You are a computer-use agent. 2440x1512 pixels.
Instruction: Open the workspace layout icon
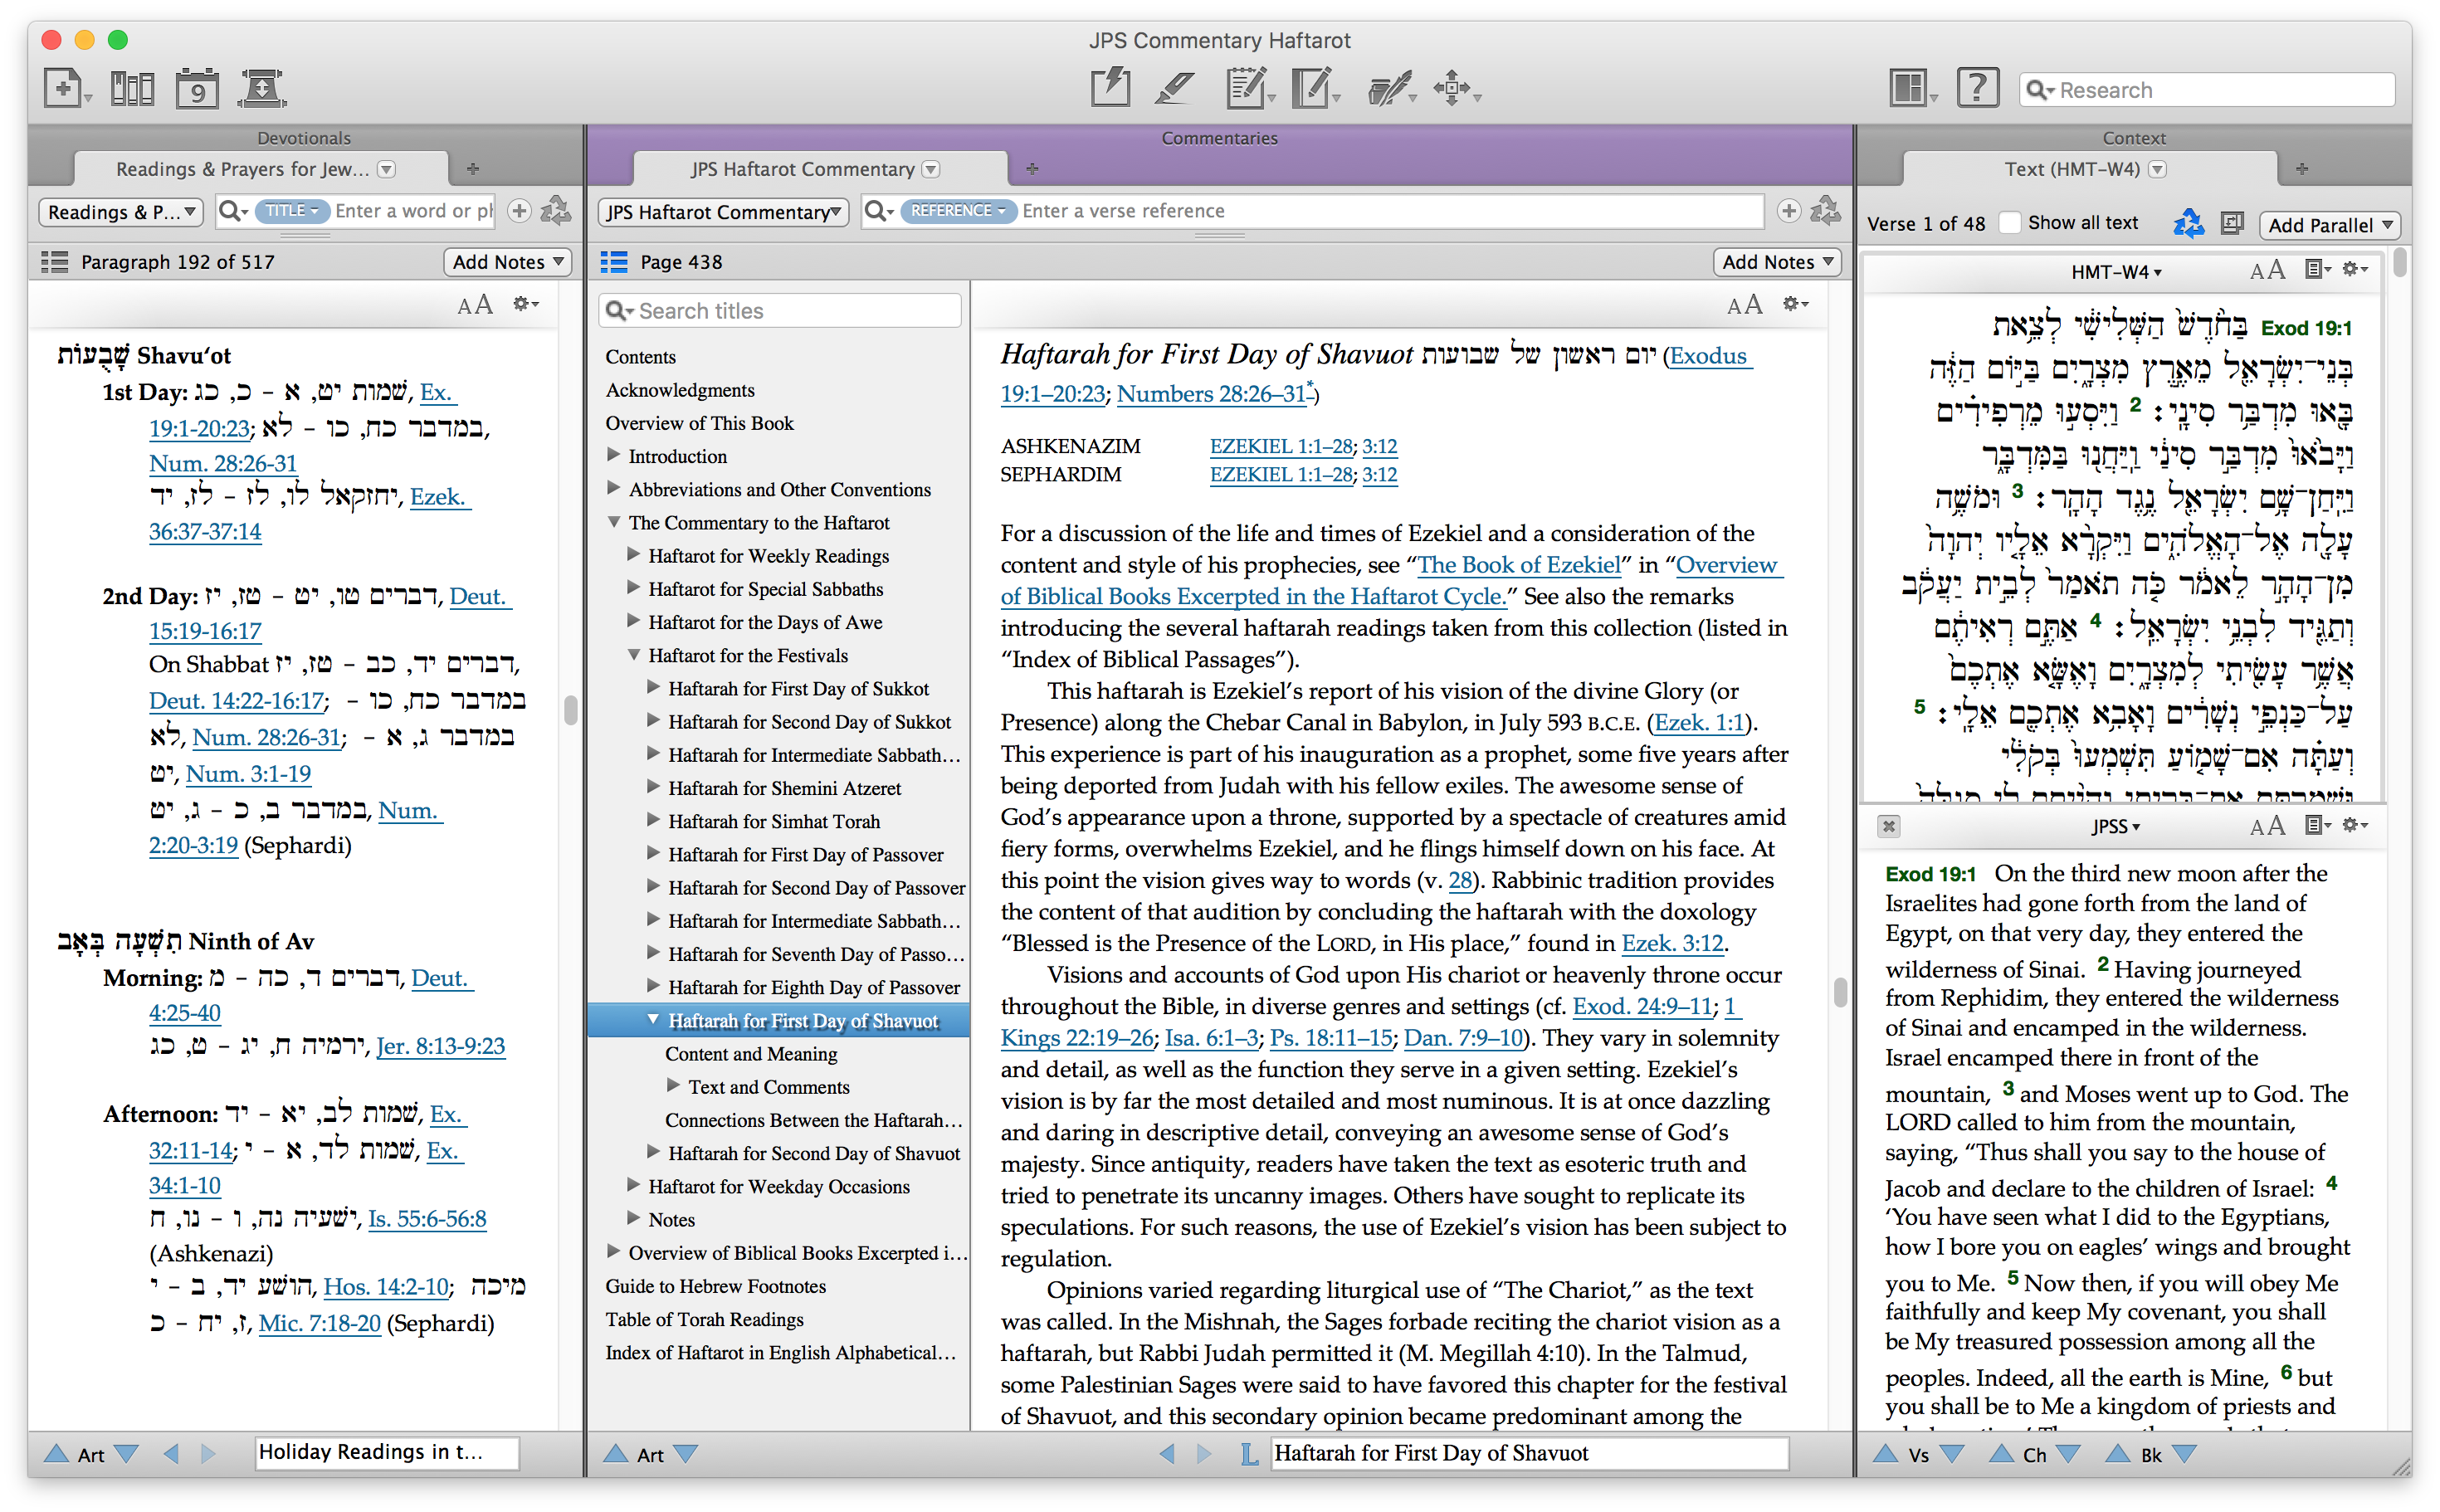click(x=1911, y=88)
